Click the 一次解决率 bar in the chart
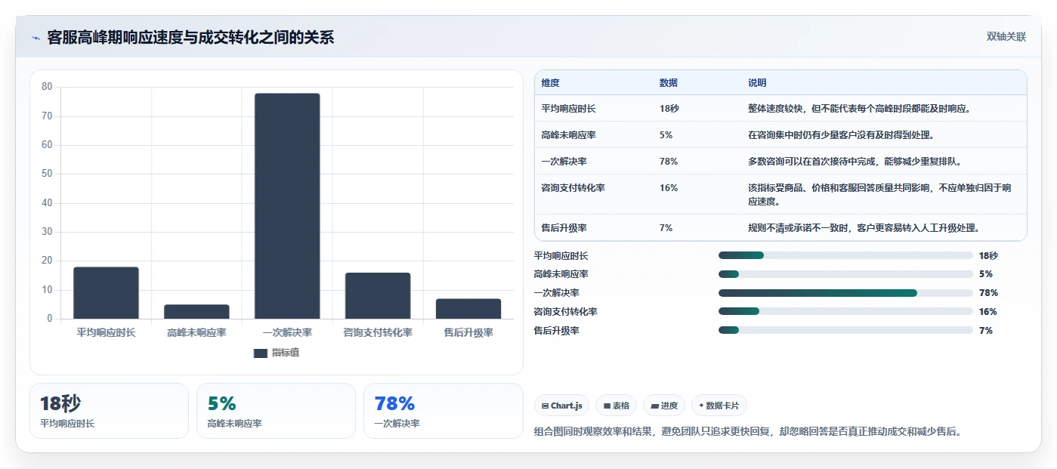 point(287,205)
